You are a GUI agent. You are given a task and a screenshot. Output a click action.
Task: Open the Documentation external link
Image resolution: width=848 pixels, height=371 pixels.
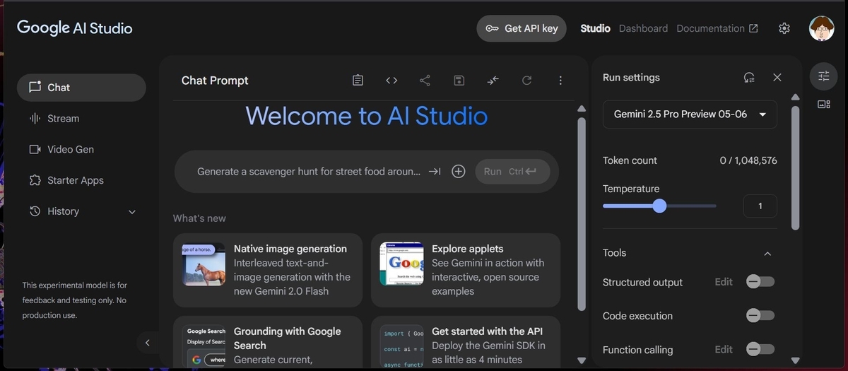coord(717,28)
